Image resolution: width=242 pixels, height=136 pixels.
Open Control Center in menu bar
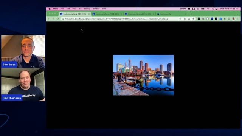click(217, 9)
